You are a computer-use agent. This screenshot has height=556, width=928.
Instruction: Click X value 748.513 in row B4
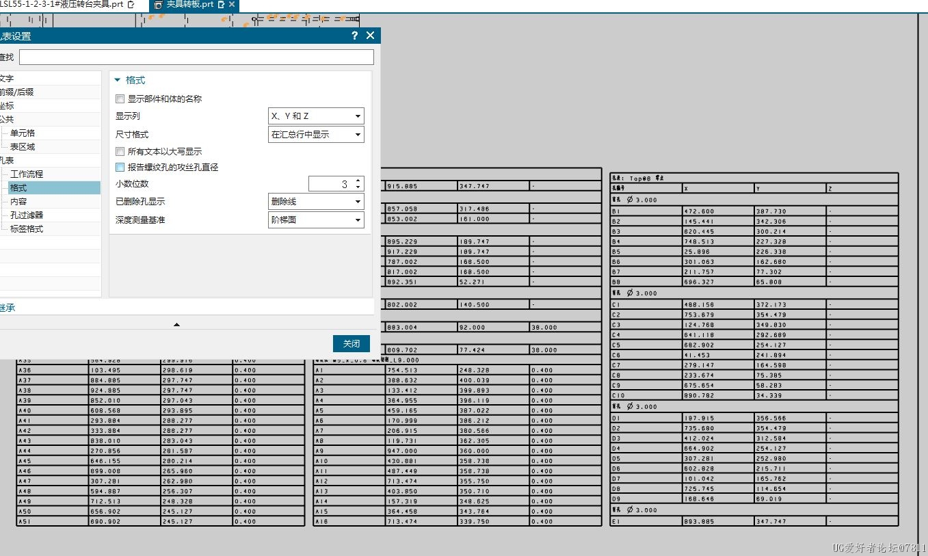(699, 241)
